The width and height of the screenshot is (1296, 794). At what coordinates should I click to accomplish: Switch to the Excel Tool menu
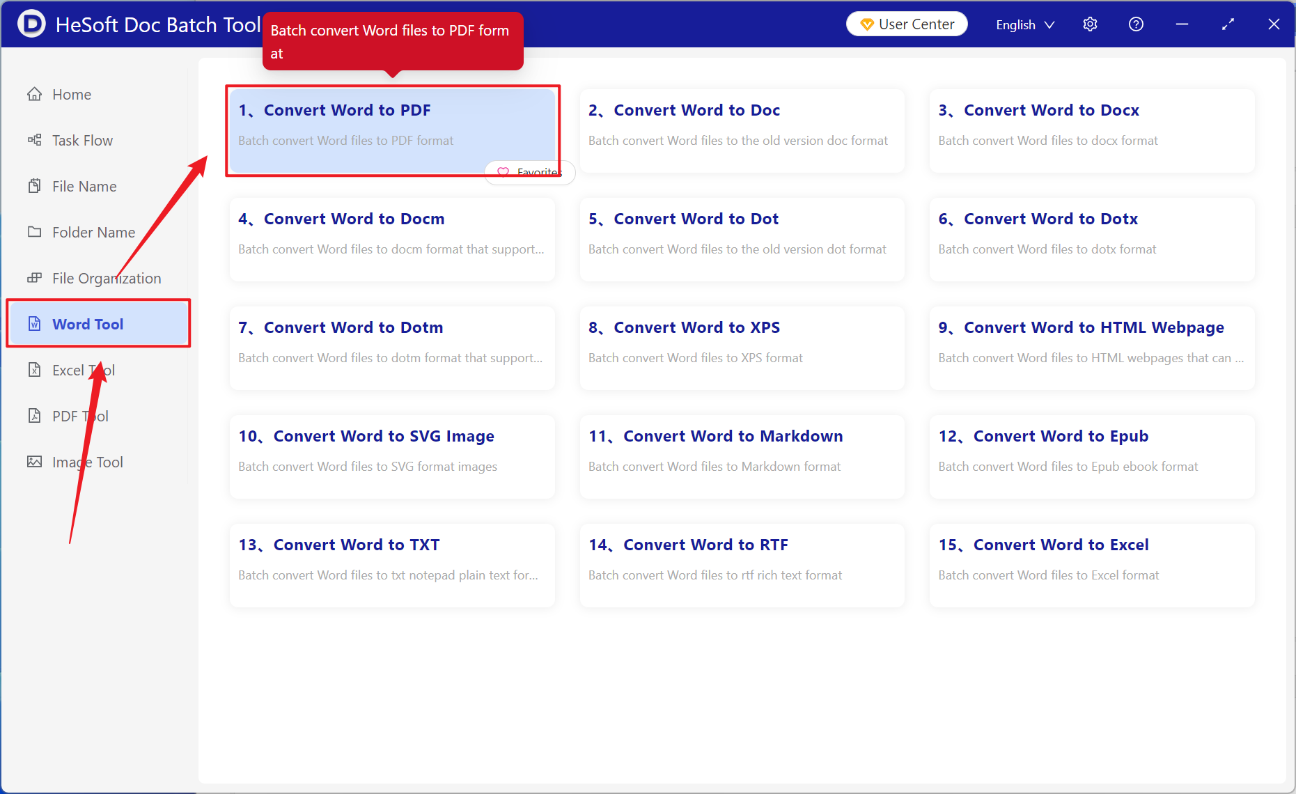pyautogui.click(x=97, y=370)
